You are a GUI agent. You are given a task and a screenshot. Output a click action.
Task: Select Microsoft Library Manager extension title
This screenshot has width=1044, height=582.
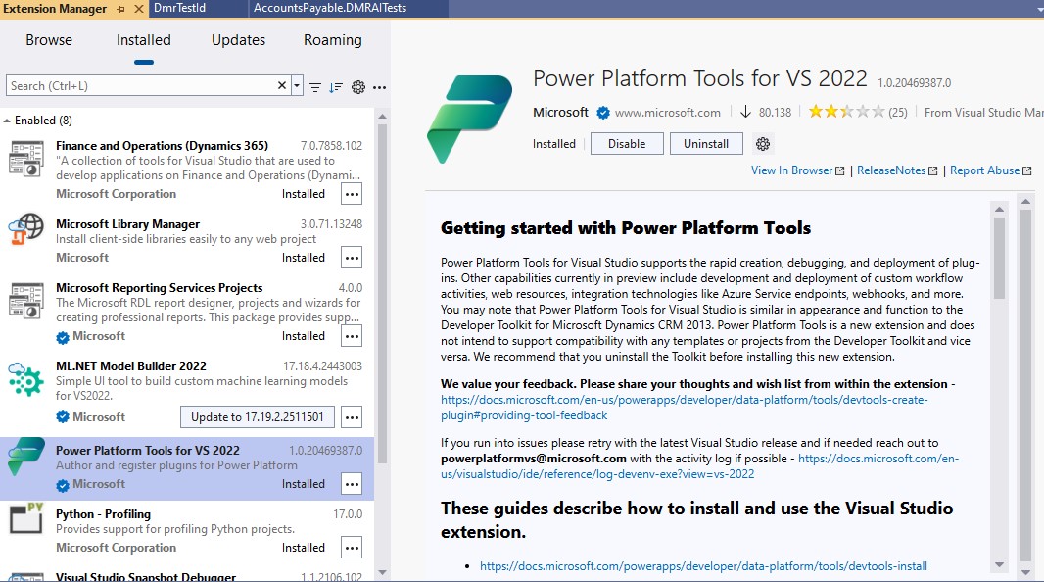(128, 224)
